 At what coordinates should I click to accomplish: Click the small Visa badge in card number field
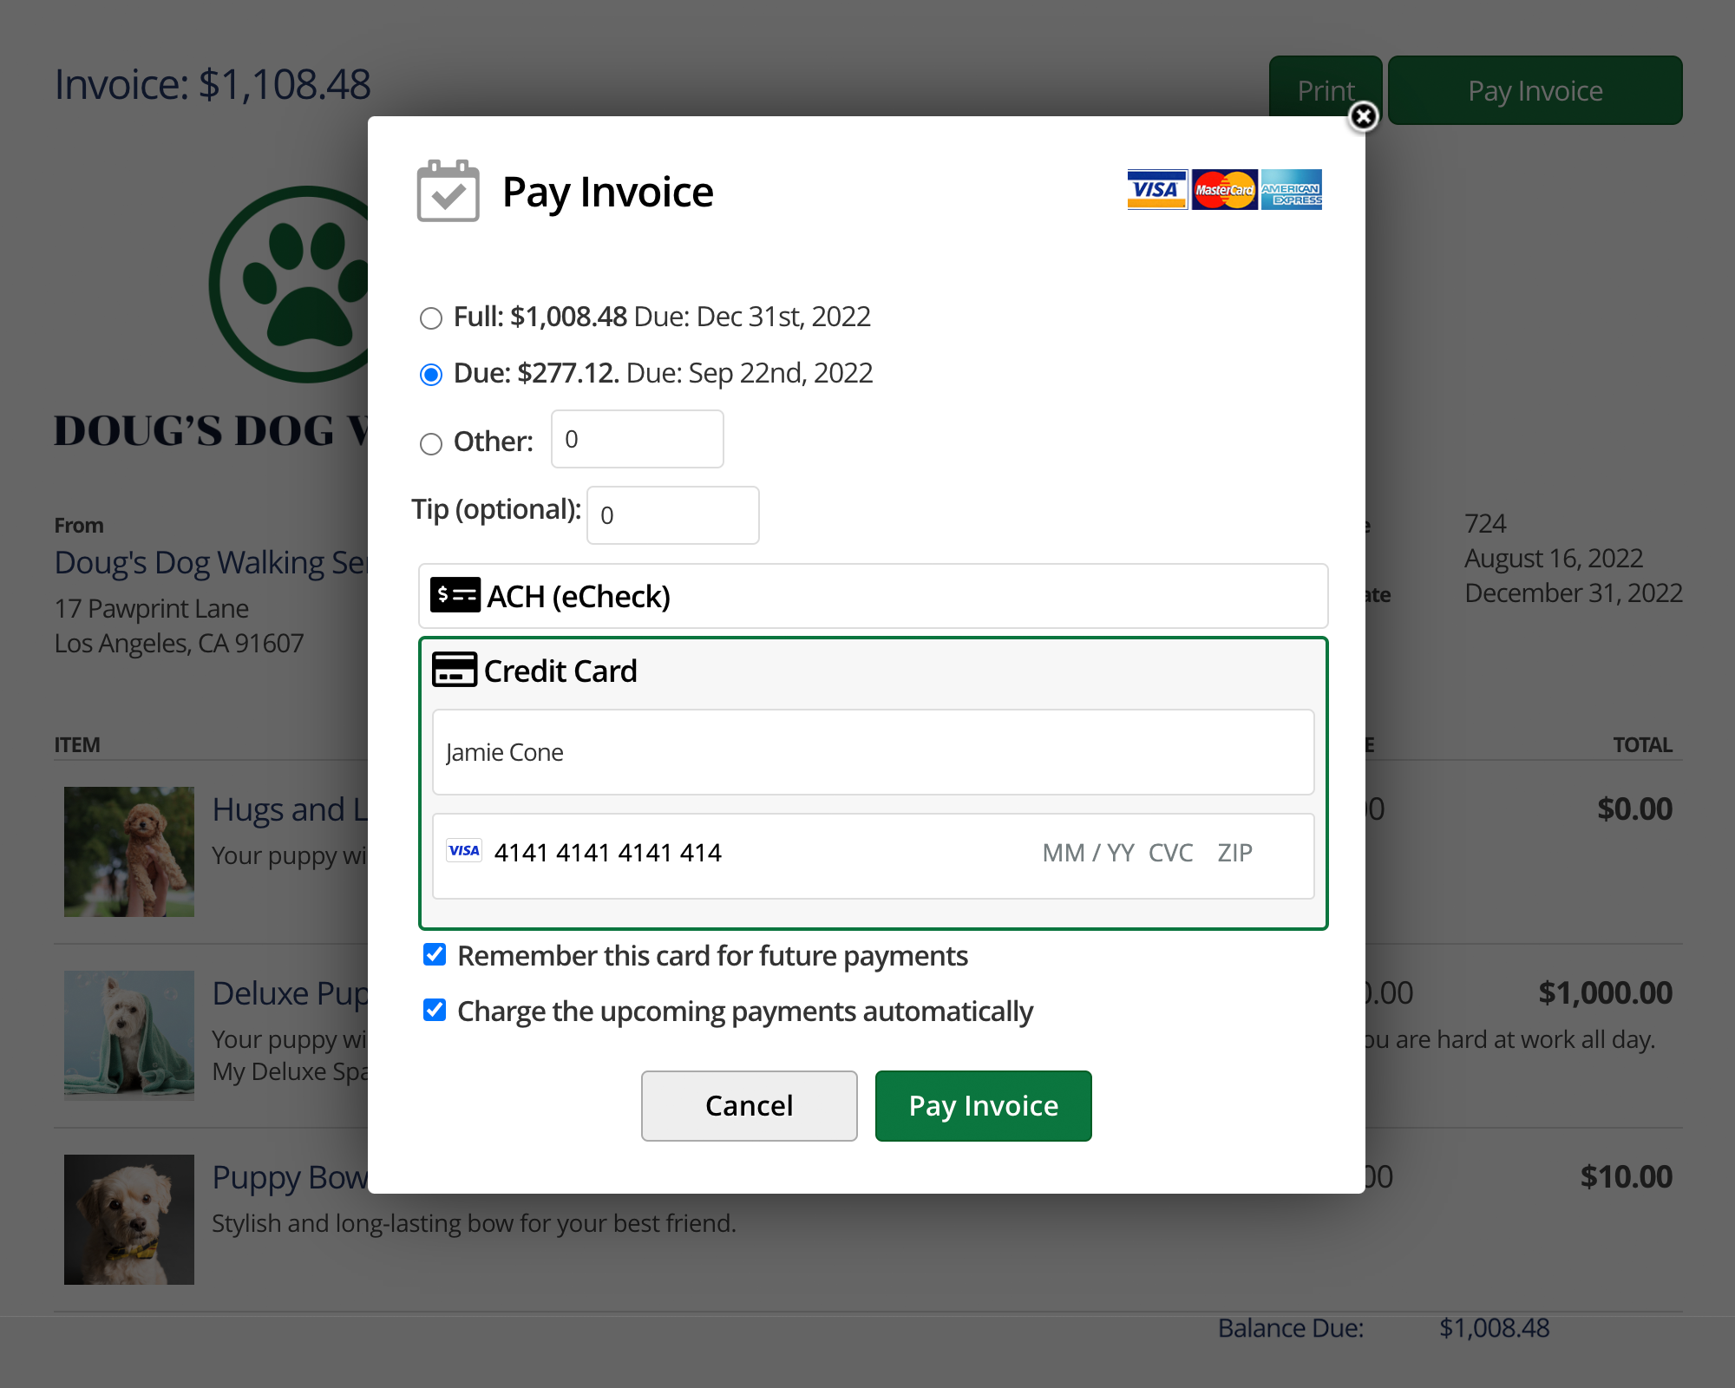(x=464, y=851)
